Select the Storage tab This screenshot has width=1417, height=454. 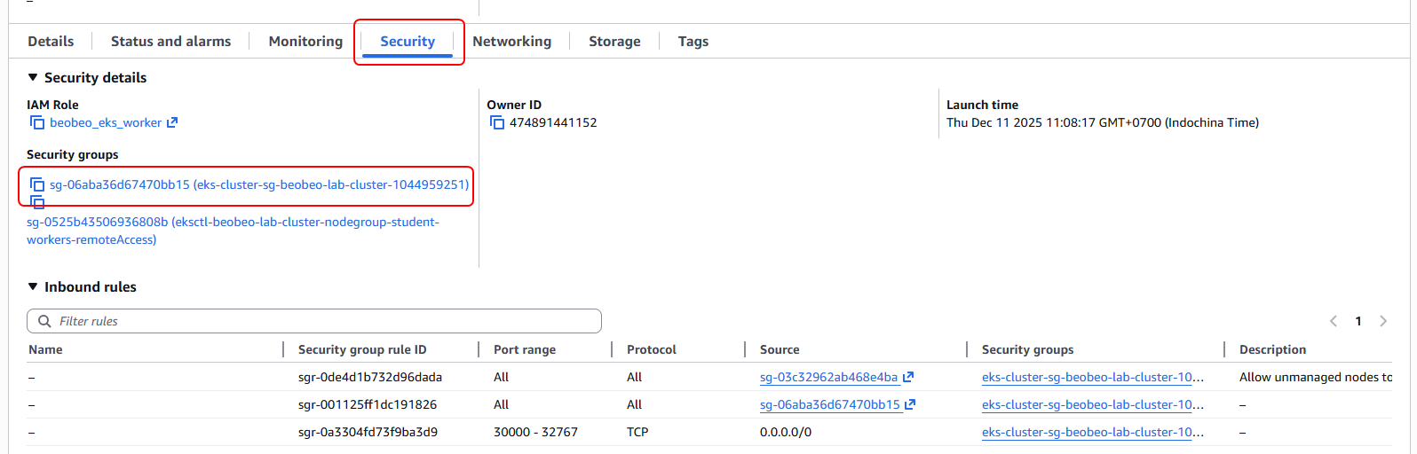pyautogui.click(x=614, y=41)
